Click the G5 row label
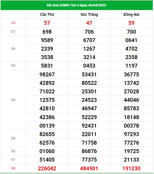This screenshot has width=154, height=174. (13, 65)
